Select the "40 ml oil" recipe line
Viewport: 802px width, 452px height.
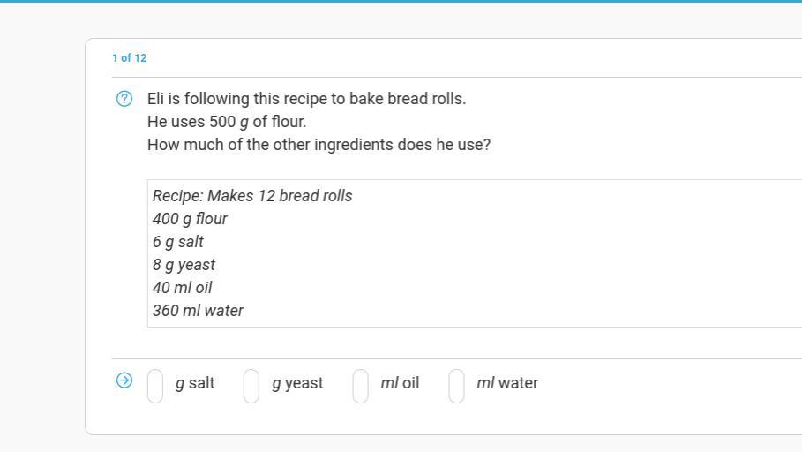point(183,288)
